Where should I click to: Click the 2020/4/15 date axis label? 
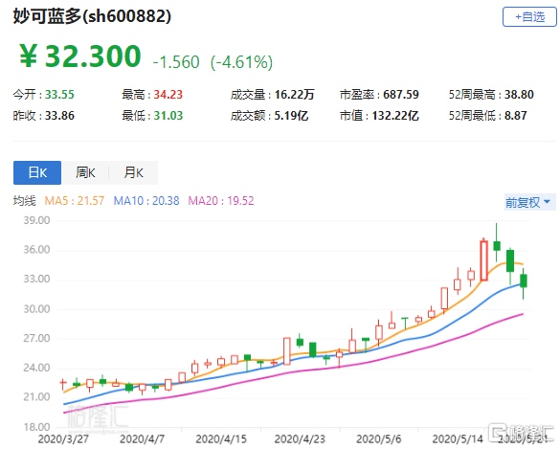[x=221, y=439]
